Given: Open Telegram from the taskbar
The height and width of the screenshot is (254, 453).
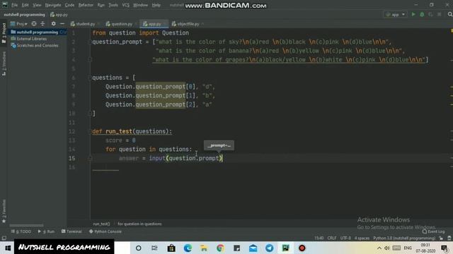Looking at the screenshot, I should [x=269, y=248].
